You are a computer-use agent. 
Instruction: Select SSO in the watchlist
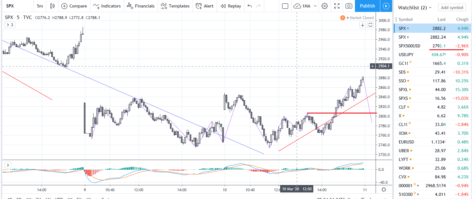pos(433,81)
